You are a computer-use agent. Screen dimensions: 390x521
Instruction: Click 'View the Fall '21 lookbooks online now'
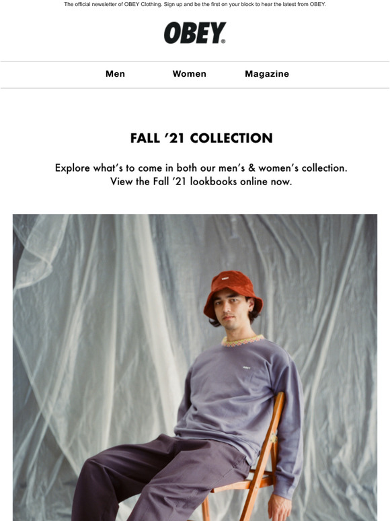(201, 182)
